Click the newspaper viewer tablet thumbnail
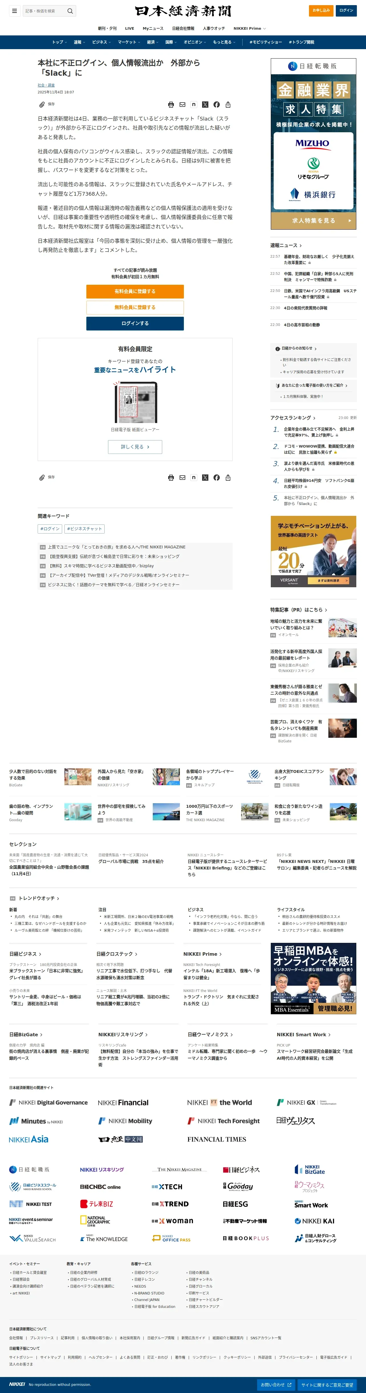The height and width of the screenshot is (1393, 366). click(135, 402)
